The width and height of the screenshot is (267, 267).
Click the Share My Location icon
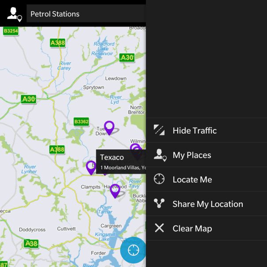click(x=159, y=203)
